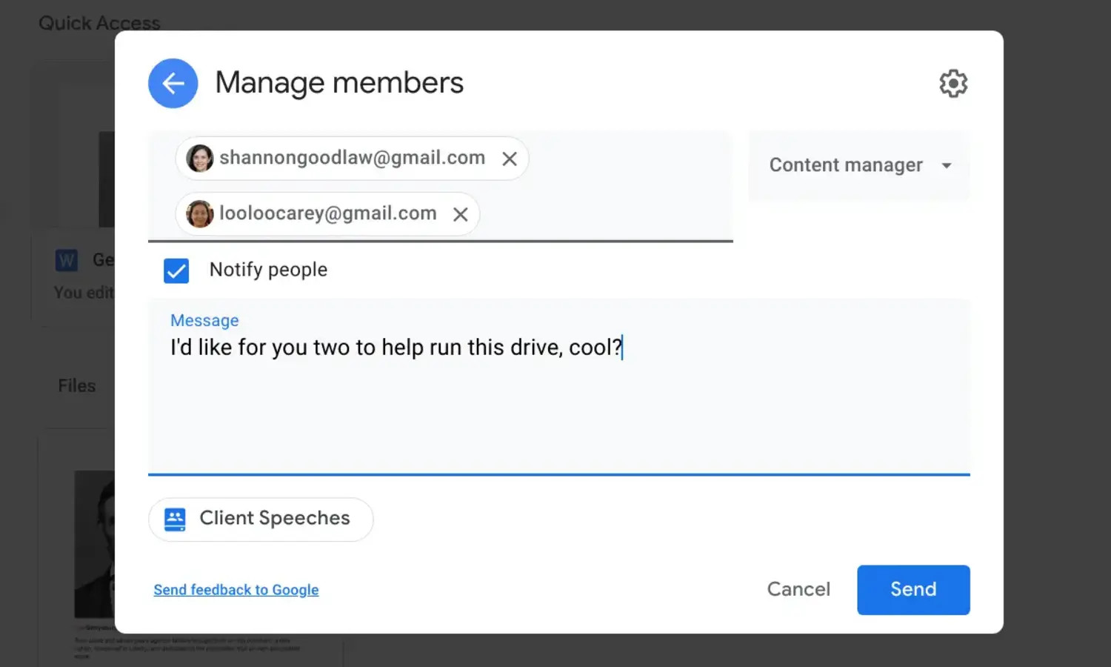
Task: Open shared drive settings gear
Action: click(x=953, y=84)
